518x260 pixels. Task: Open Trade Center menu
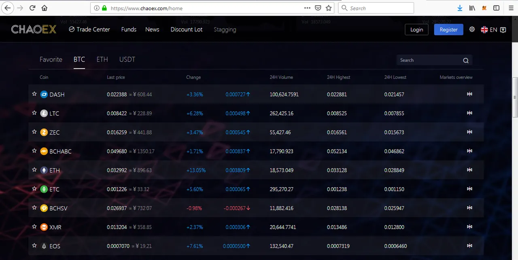pos(89,29)
